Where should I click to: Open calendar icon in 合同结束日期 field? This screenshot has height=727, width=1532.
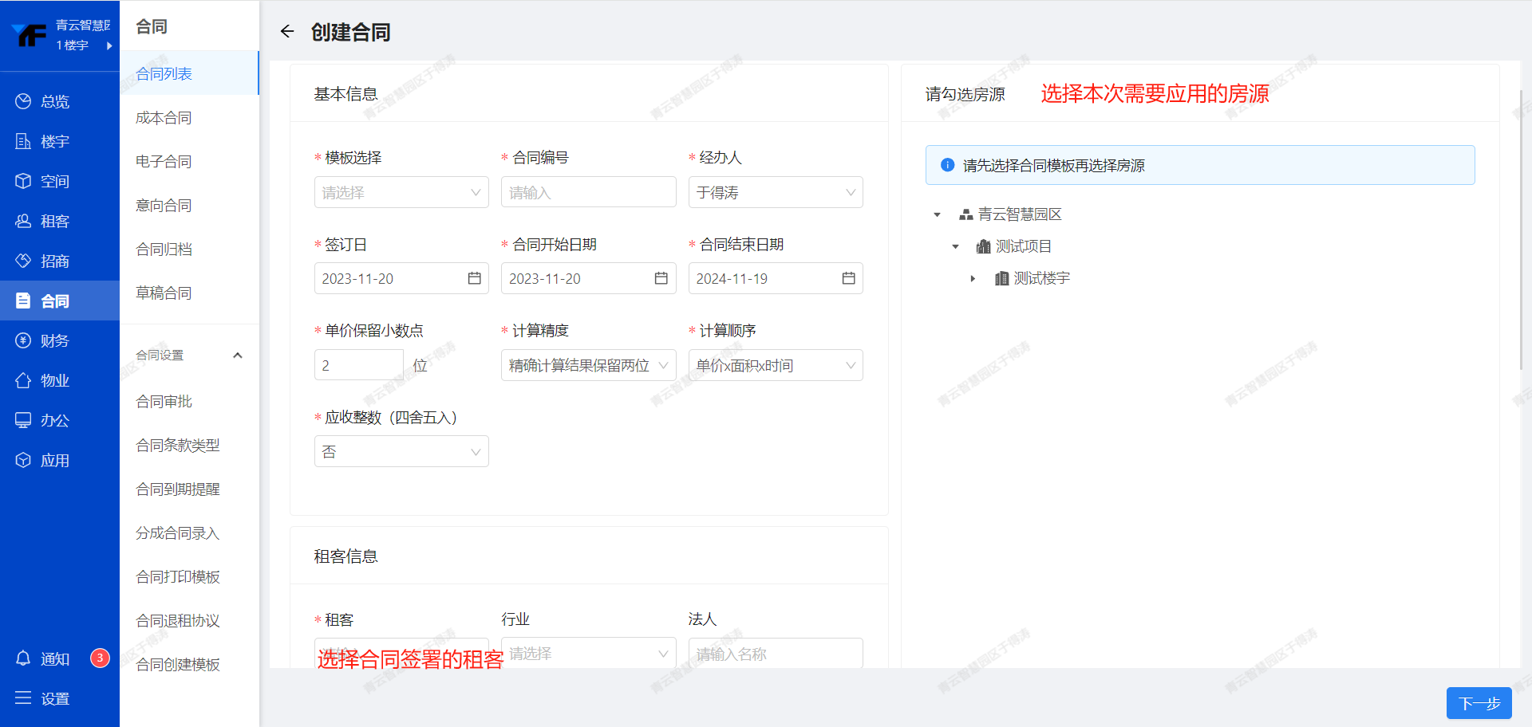(x=848, y=278)
